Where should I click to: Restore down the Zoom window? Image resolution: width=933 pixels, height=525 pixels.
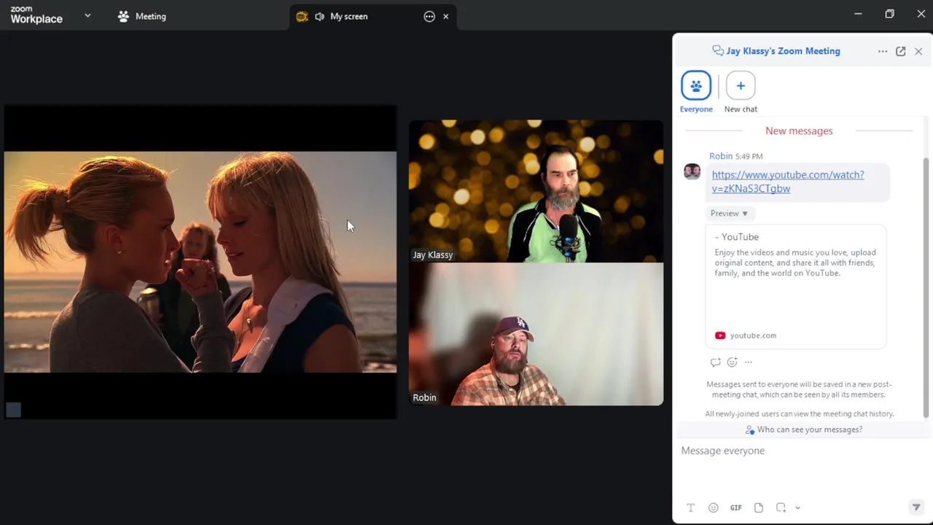coord(889,14)
